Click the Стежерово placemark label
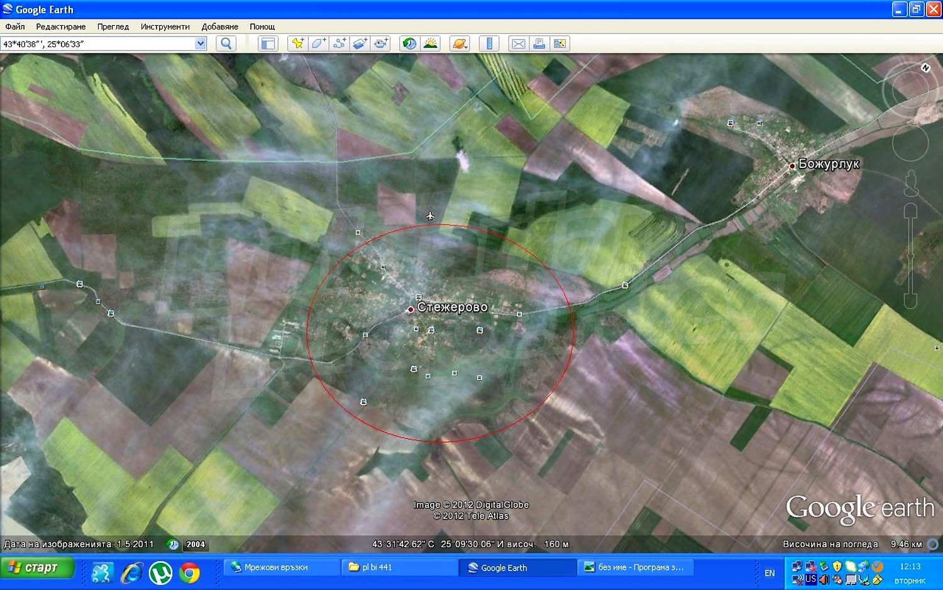The image size is (943, 590). 452,307
